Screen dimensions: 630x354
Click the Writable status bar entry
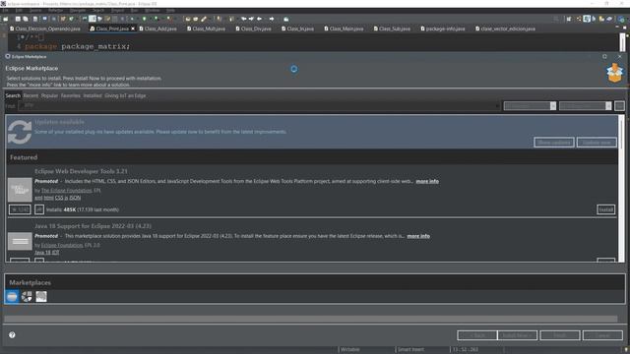(350, 349)
